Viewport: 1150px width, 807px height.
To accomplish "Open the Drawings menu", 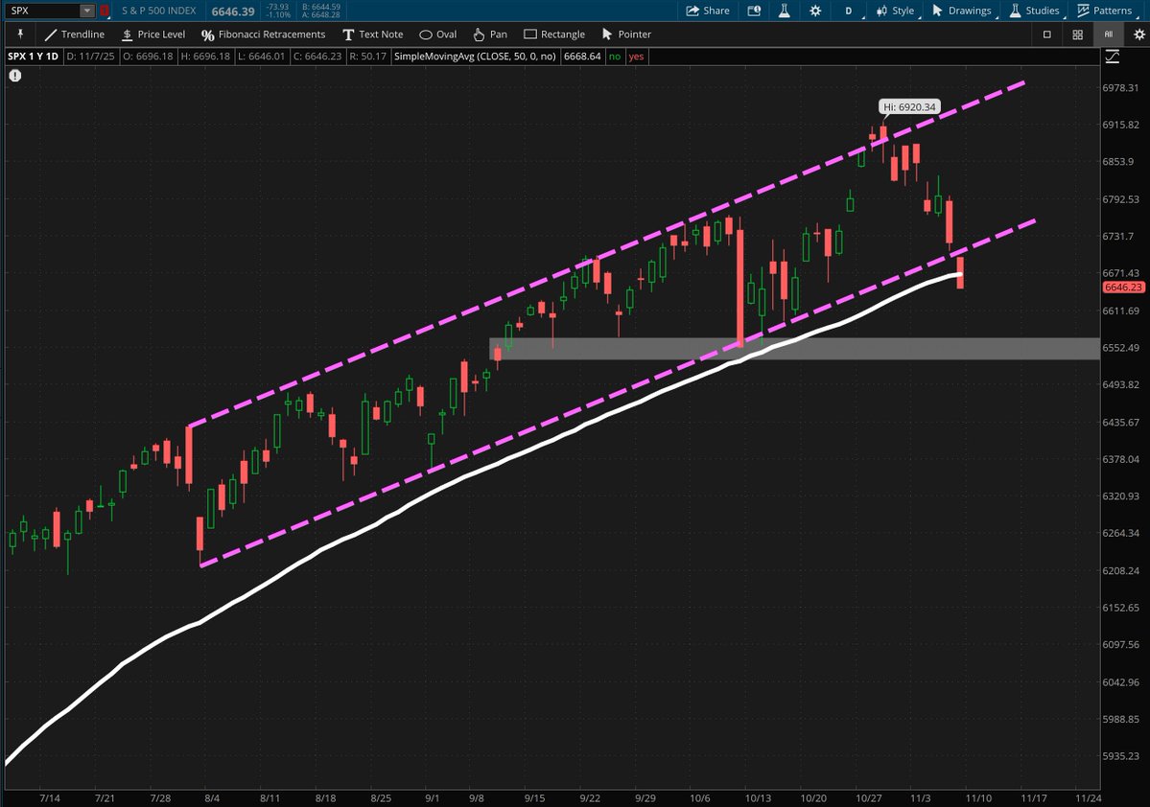I will [x=962, y=11].
